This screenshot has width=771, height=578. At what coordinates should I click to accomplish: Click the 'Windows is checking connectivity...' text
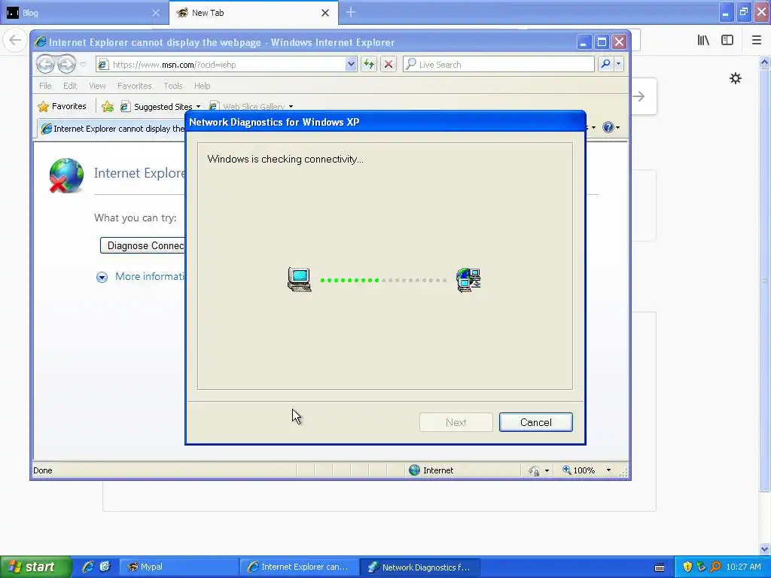(x=285, y=160)
